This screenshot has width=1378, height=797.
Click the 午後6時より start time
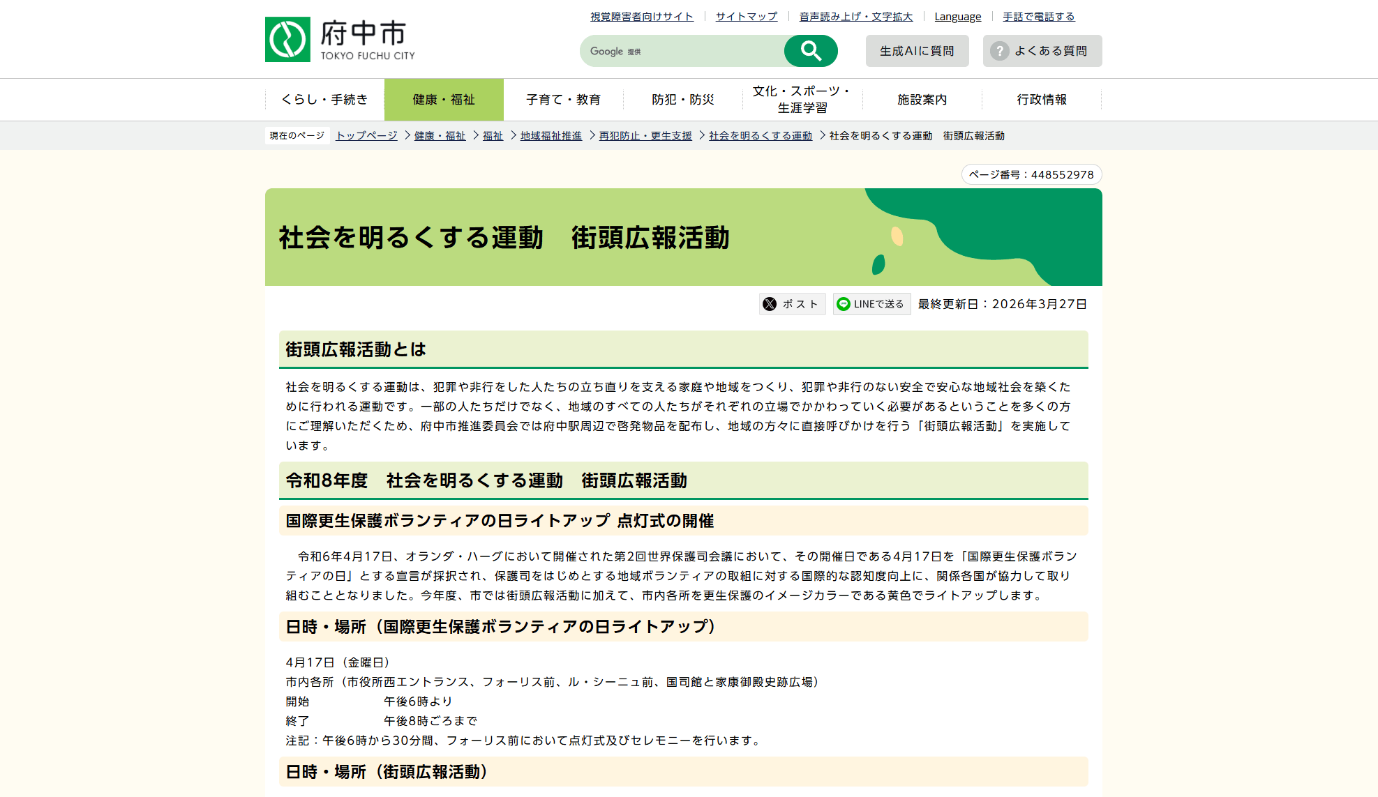coord(418,701)
